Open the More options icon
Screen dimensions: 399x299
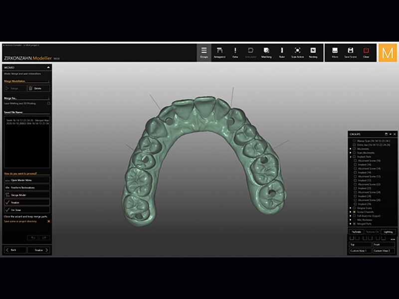click(335, 52)
